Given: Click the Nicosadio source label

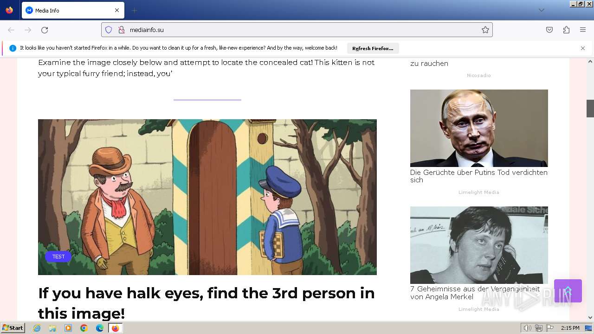Looking at the screenshot, I should pyautogui.click(x=479, y=75).
